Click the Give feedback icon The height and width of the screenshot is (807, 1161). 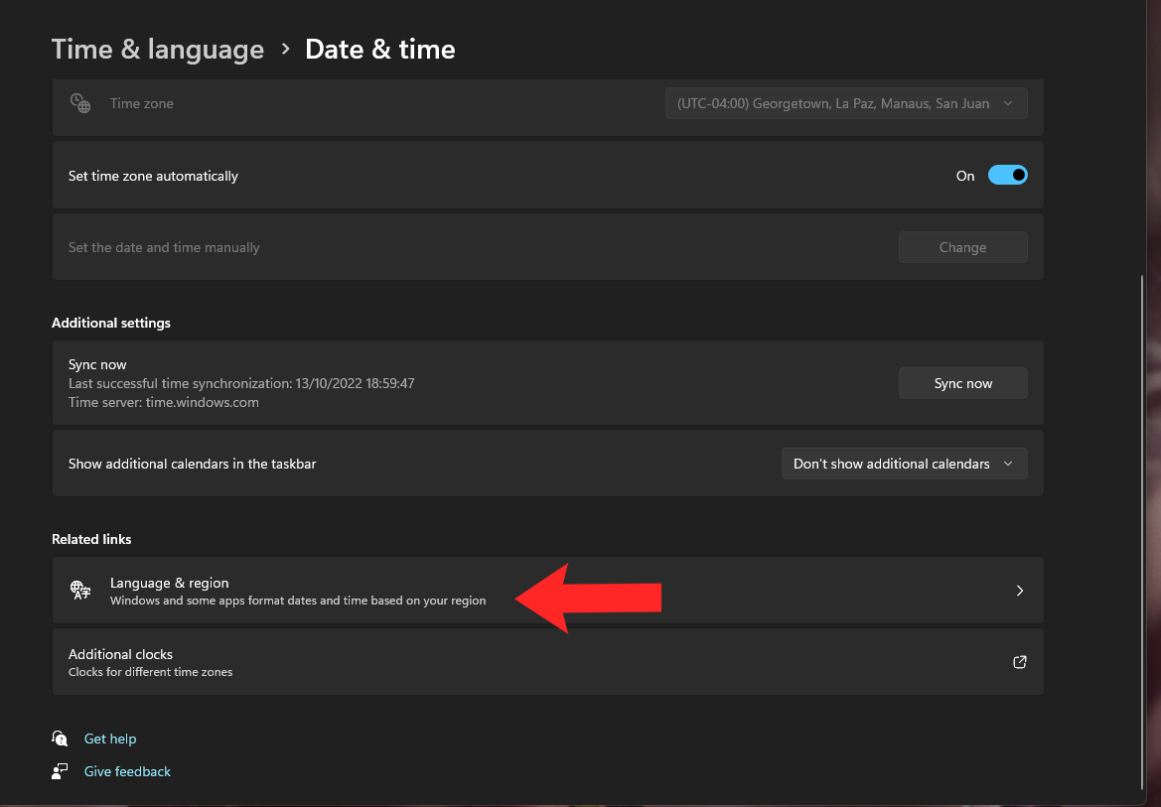pyautogui.click(x=61, y=771)
